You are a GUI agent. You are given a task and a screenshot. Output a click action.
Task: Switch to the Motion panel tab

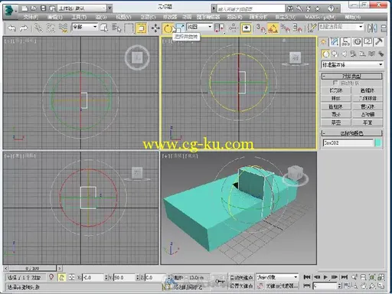coord(357,42)
